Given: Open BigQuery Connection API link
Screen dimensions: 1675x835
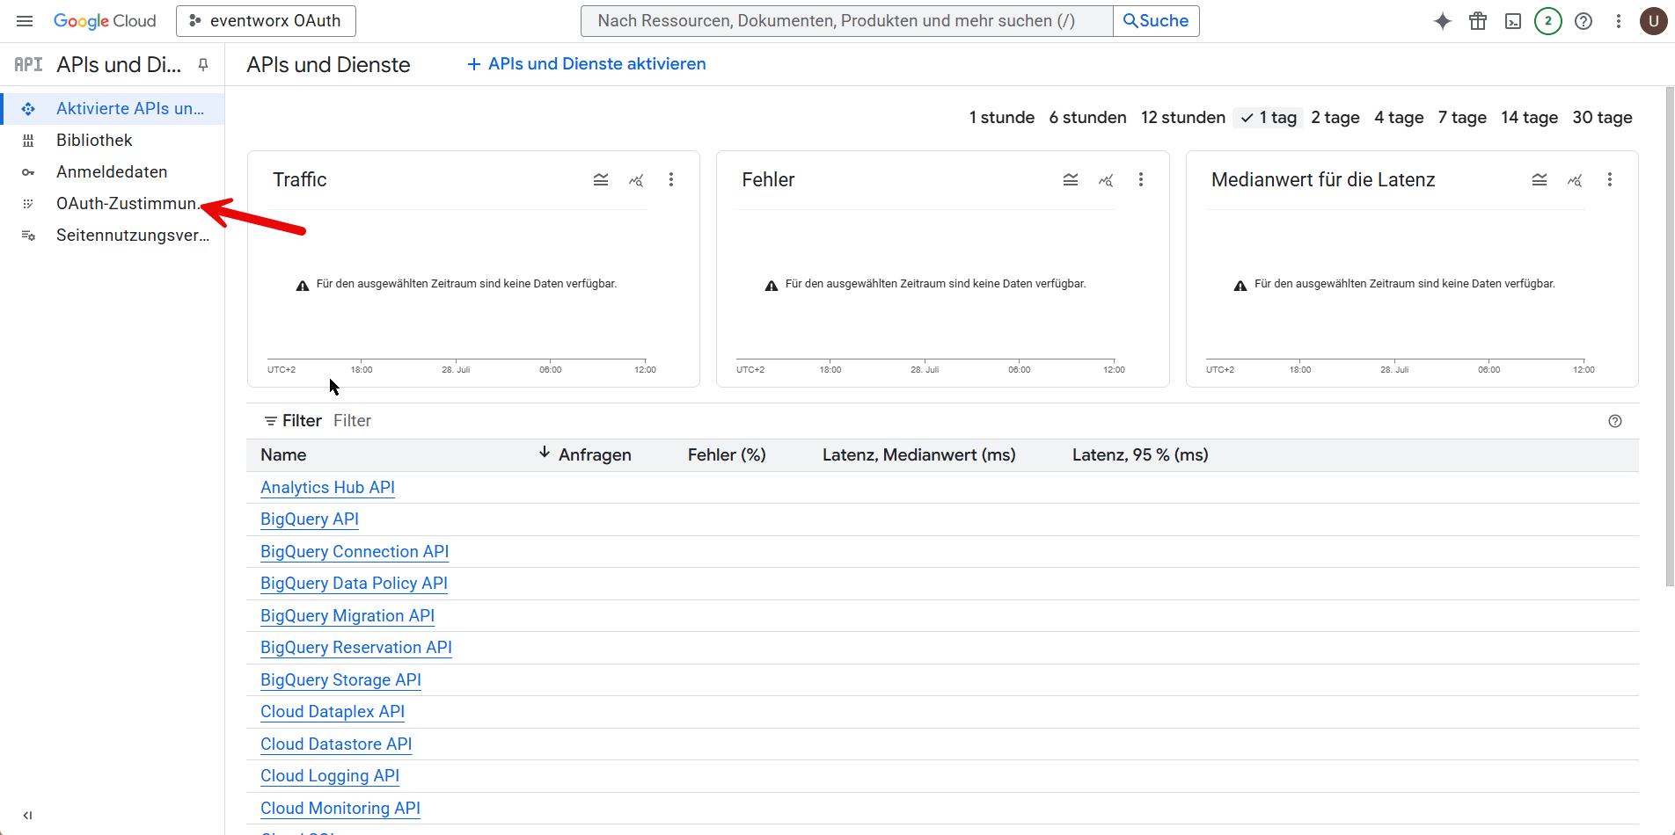Looking at the screenshot, I should [355, 552].
